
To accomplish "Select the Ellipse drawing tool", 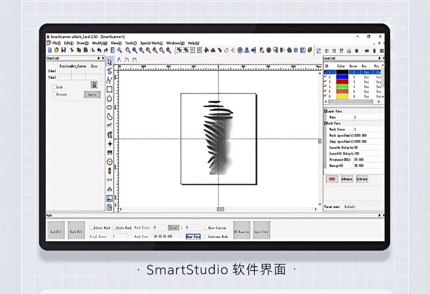I will (110, 107).
